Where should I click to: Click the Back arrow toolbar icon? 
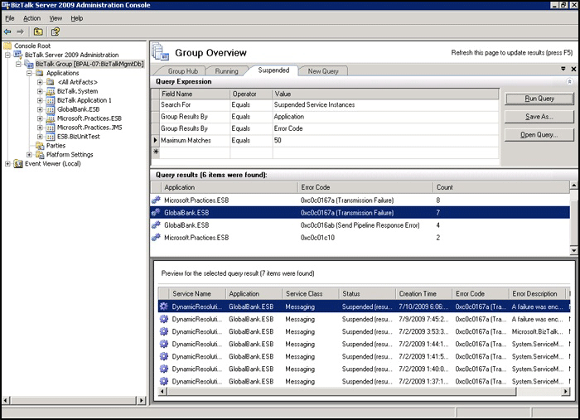(x=7, y=31)
